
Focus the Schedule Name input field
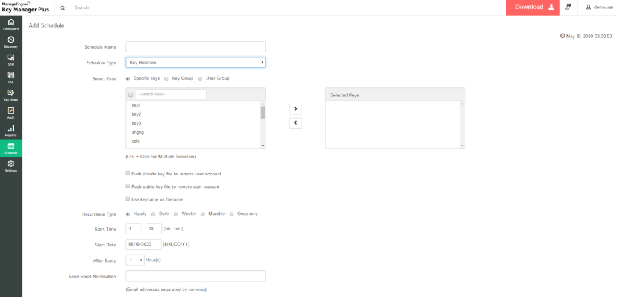[x=195, y=47]
